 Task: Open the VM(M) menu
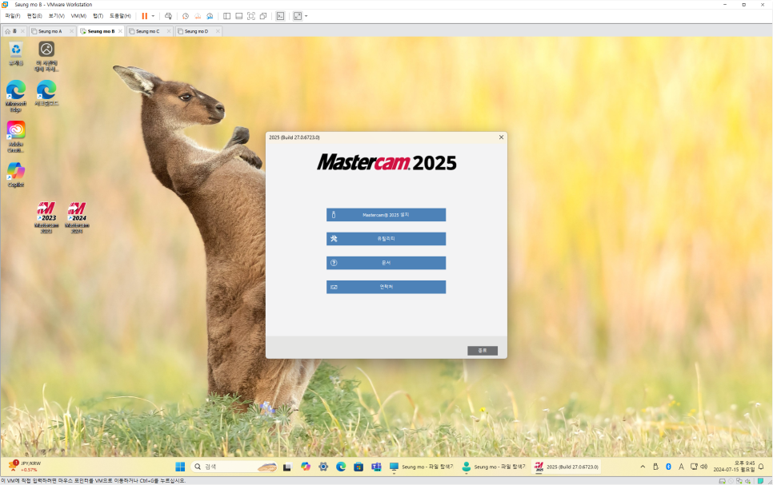[x=78, y=16]
